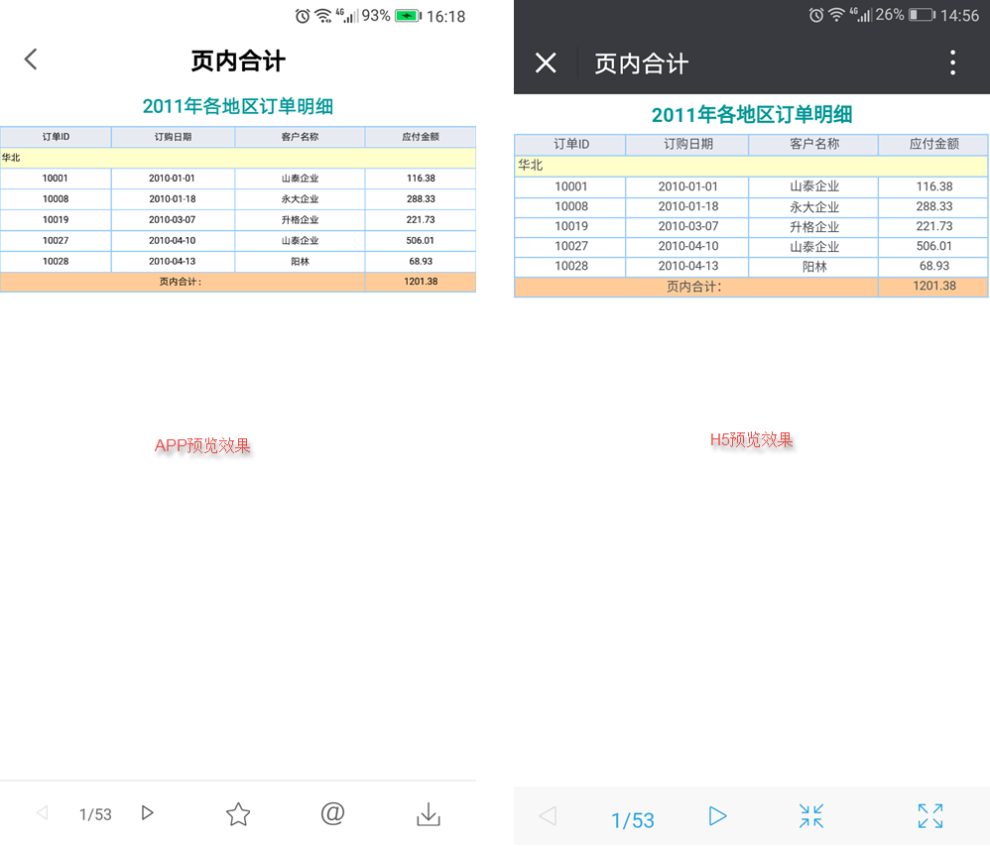
Task: Go to previous page in H5 preview
Action: click(548, 816)
